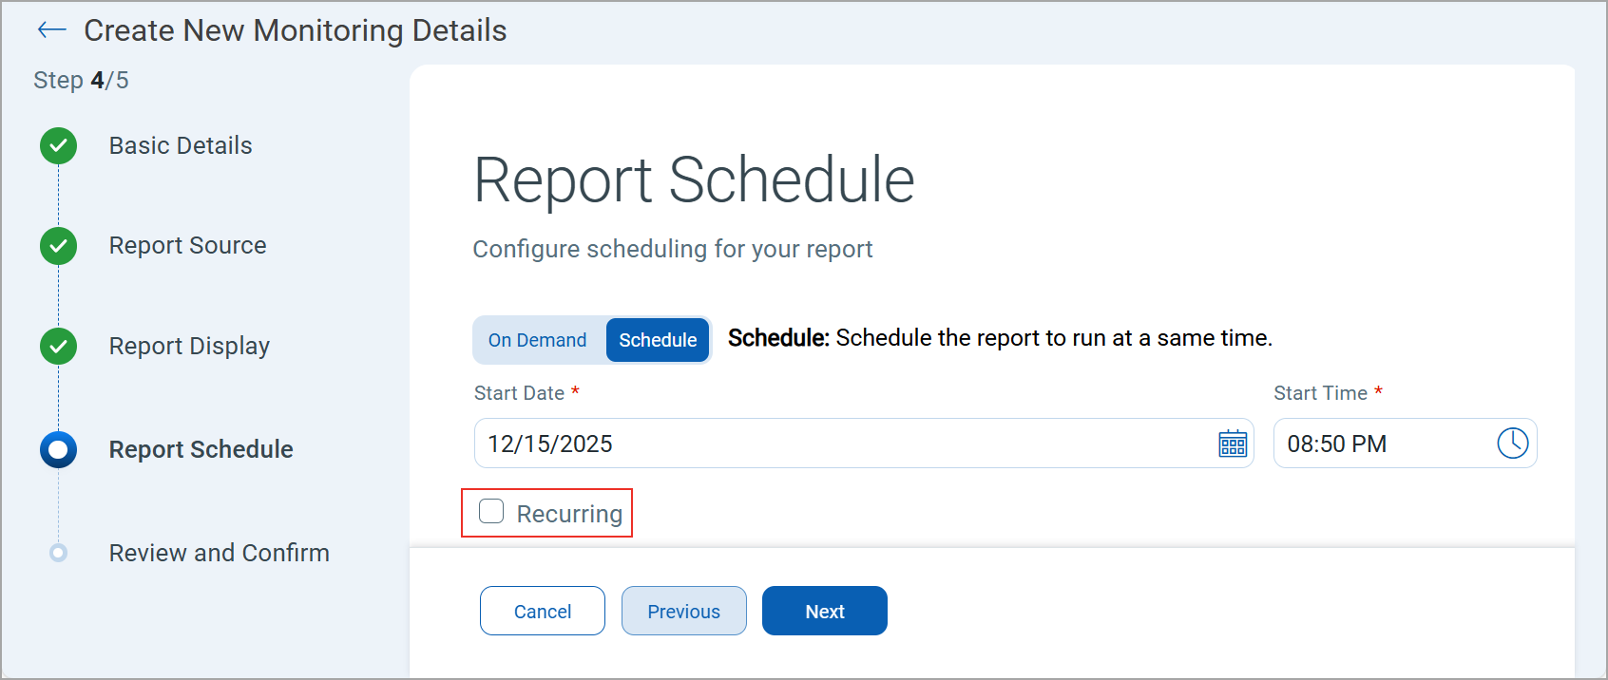Click the Basic Details green checkmark
The image size is (1608, 680).
59,145
